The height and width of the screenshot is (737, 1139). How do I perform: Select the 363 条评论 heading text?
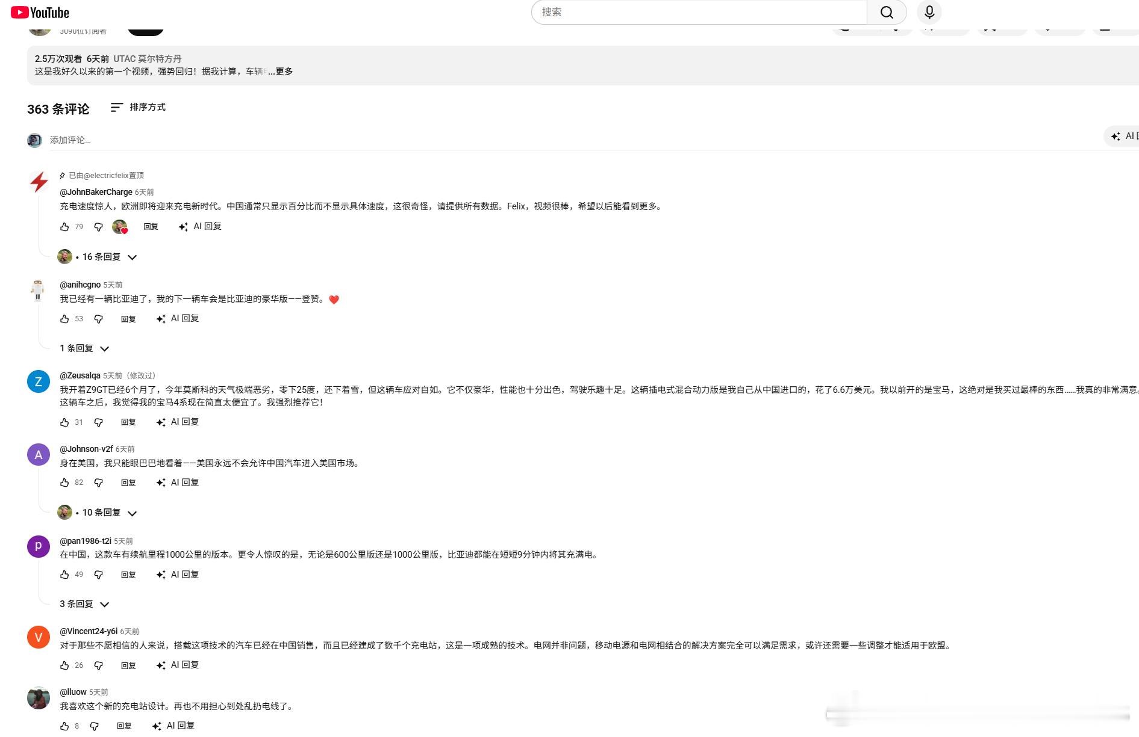[x=58, y=109]
